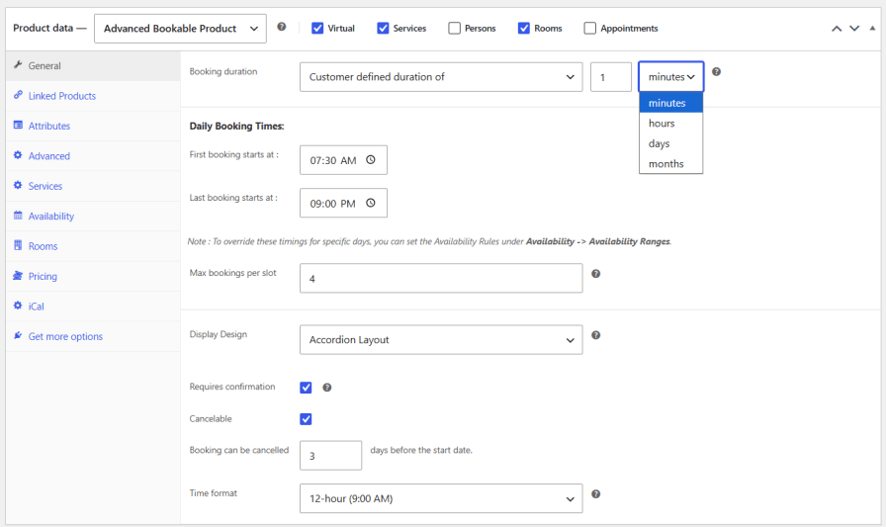Open 12-hour time format dropdown
886x527 pixels.
[x=441, y=498]
